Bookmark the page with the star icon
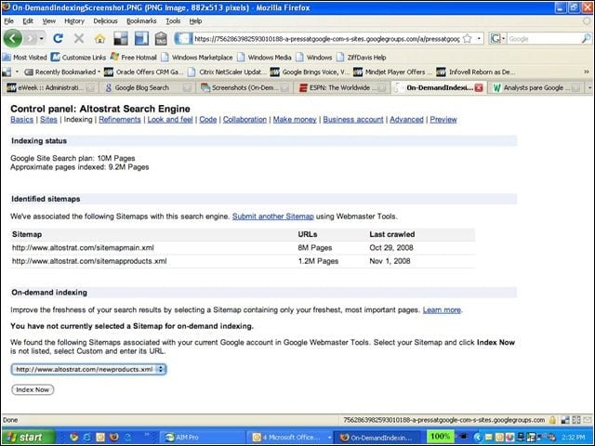This screenshot has width=595, height=446. (468, 38)
